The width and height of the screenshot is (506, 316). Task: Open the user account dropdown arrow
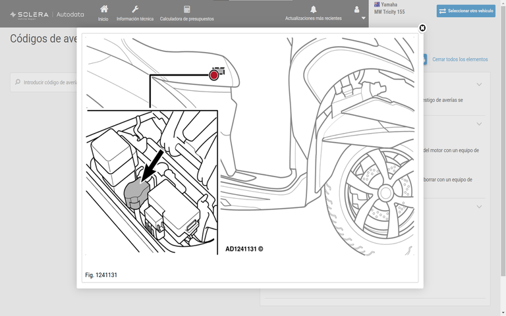pos(364,18)
